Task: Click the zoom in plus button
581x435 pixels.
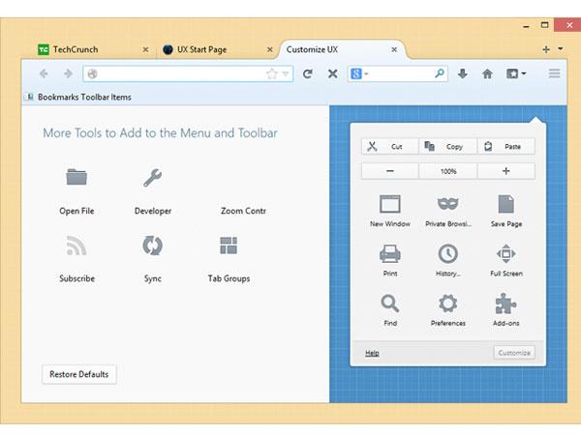Action: (x=505, y=171)
